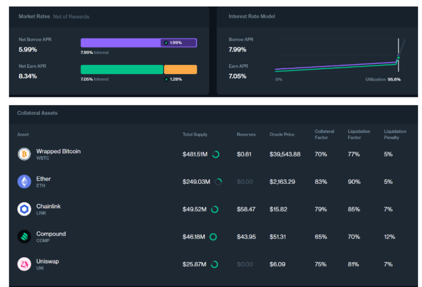Image resolution: width=422 pixels, height=287 pixels.
Task: Click the Uniswap asset icon
Action: point(24,264)
